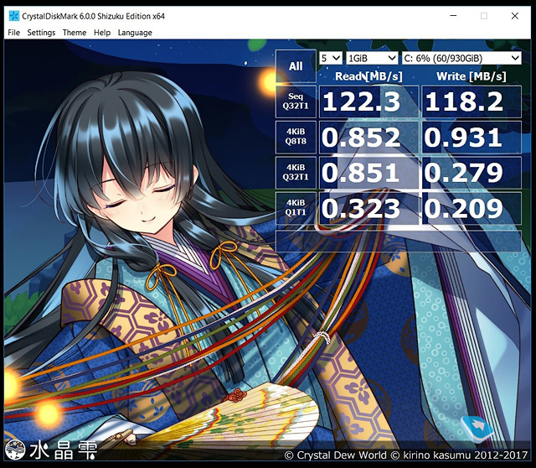Viewport: 536px width, 468px height.
Task: Click the CrystalDiskMark app icon in title bar
Action: point(13,16)
